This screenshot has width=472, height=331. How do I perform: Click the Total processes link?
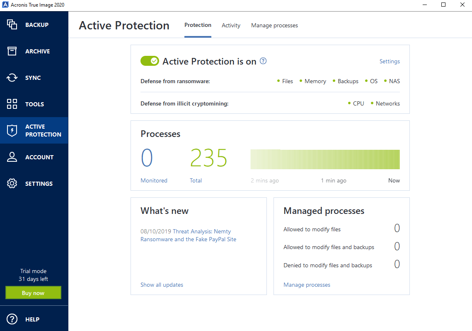click(196, 180)
